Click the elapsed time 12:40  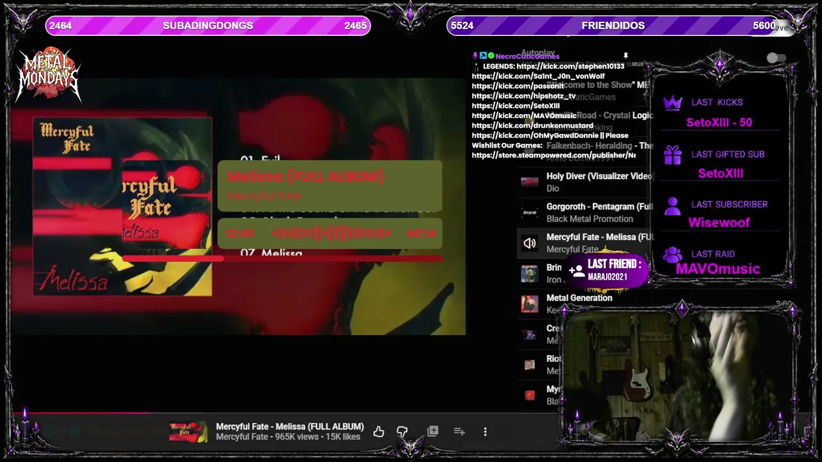tap(240, 234)
